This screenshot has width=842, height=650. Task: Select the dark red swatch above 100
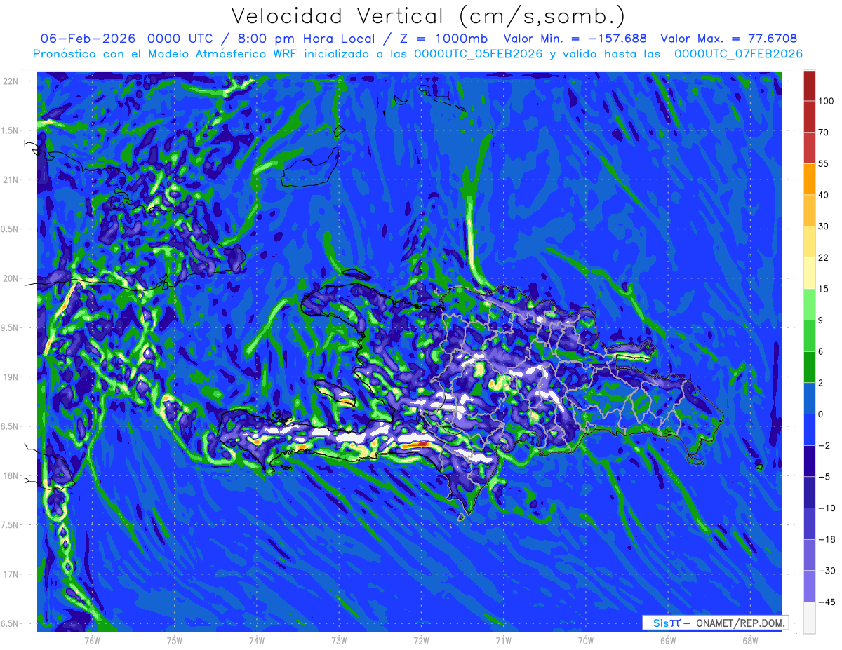810,86
